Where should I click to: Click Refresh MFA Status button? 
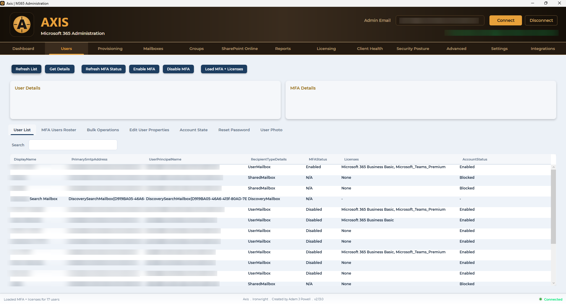103,69
